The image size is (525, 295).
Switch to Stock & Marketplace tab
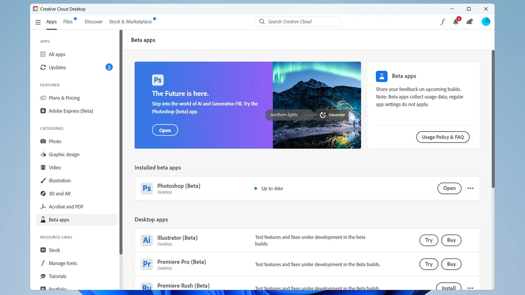(x=130, y=22)
